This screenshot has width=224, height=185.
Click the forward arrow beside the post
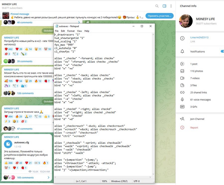tap(87, 22)
